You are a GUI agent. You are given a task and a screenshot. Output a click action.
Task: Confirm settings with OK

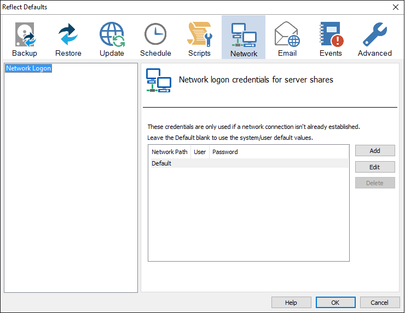(x=335, y=303)
